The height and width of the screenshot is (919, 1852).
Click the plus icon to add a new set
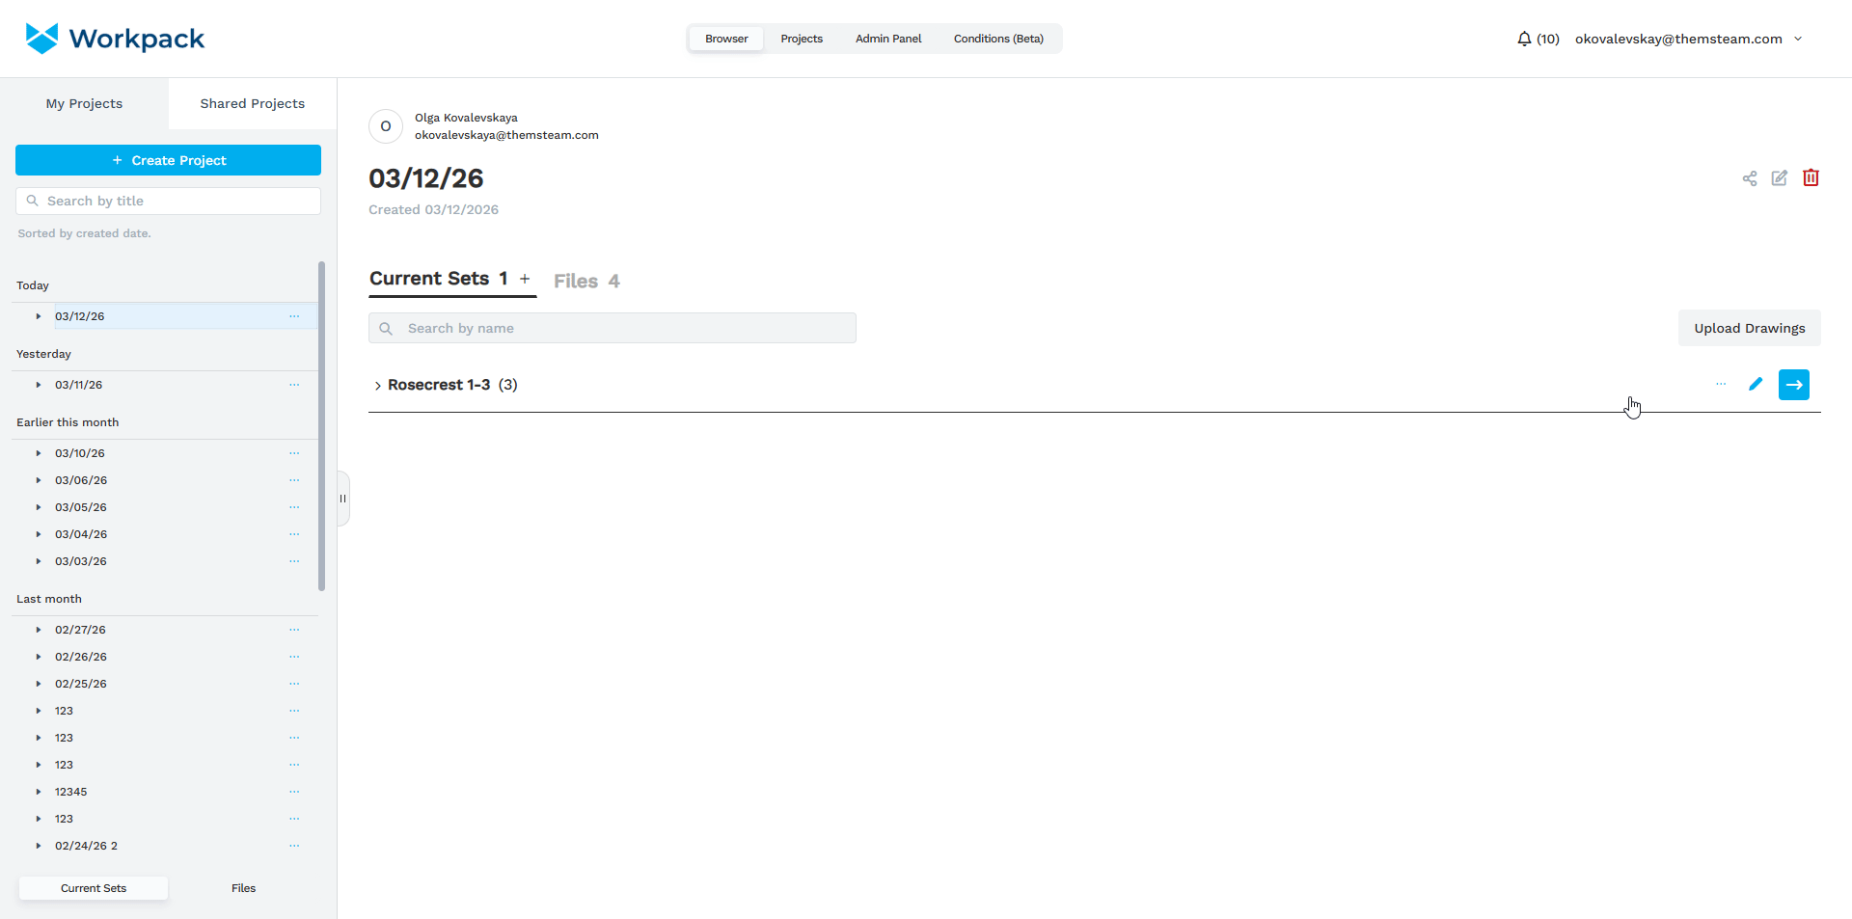(525, 278)
